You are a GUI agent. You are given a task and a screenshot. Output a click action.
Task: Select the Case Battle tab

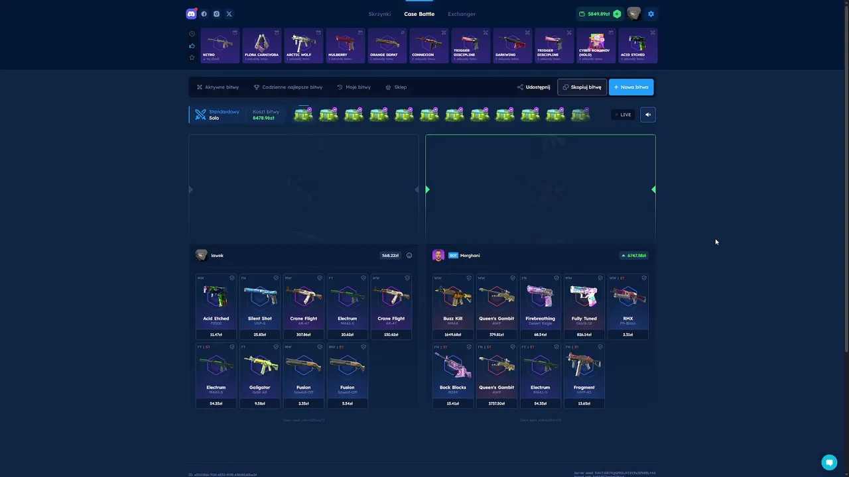419,14
